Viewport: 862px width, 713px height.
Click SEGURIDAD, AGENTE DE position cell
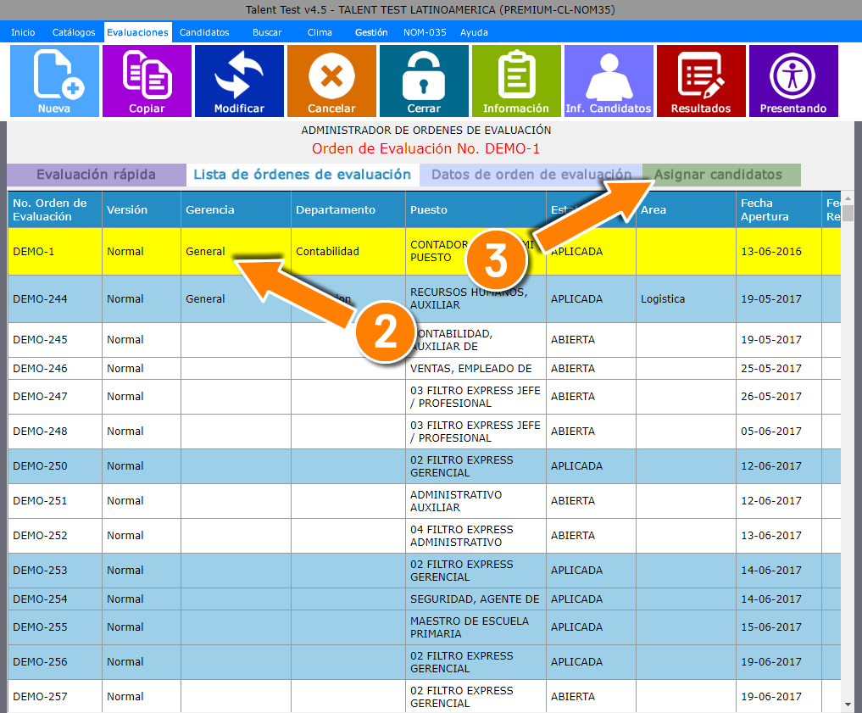click(x=475, y=599)
